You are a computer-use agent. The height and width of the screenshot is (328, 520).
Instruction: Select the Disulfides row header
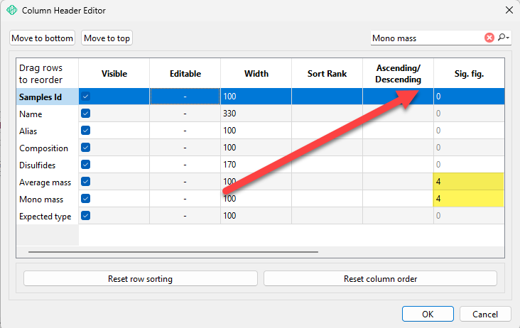(x=48, y=165)
